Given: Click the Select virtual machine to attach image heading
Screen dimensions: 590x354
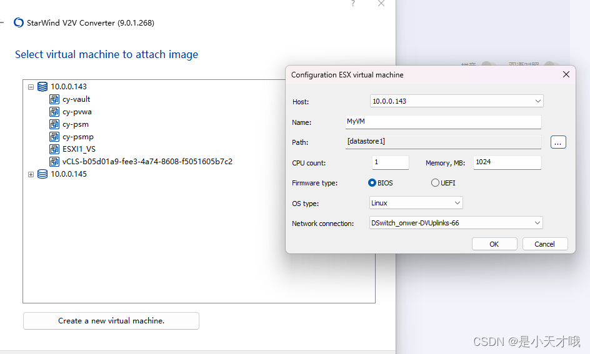Looking at the screenshot, I should (x=106, y=54).
